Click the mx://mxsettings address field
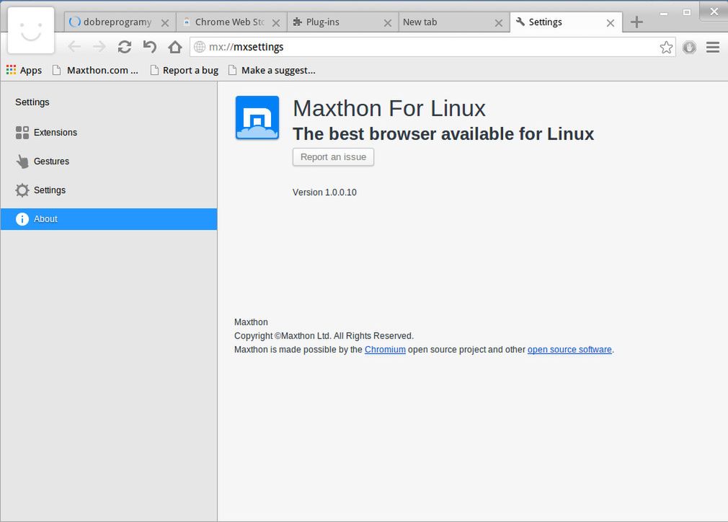 (x=432, y=47)
